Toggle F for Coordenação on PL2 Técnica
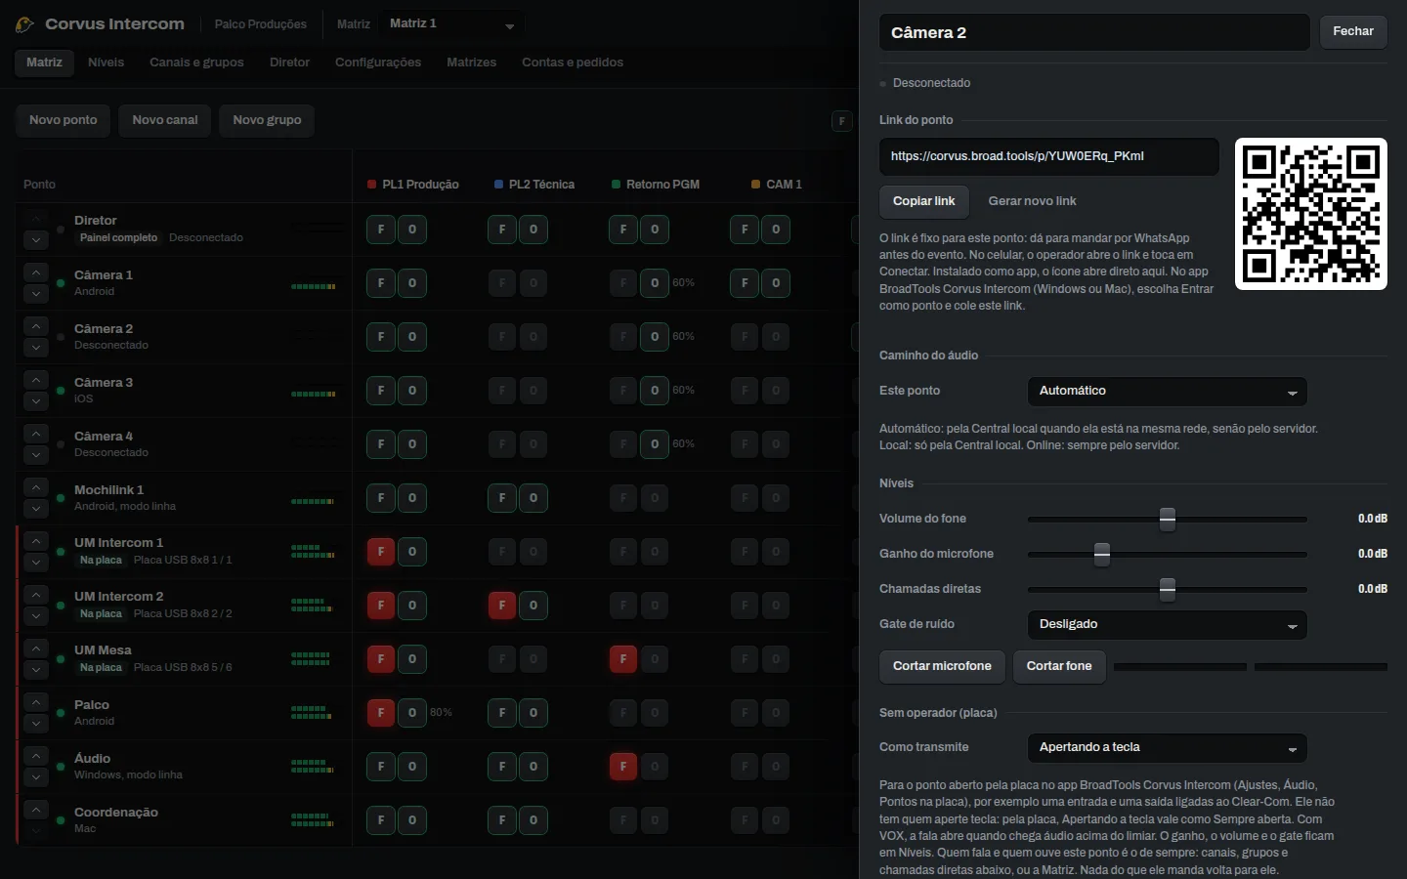The width and height of the screenshot is (1407, 879). pyautogui.click(x=502, y=820)
